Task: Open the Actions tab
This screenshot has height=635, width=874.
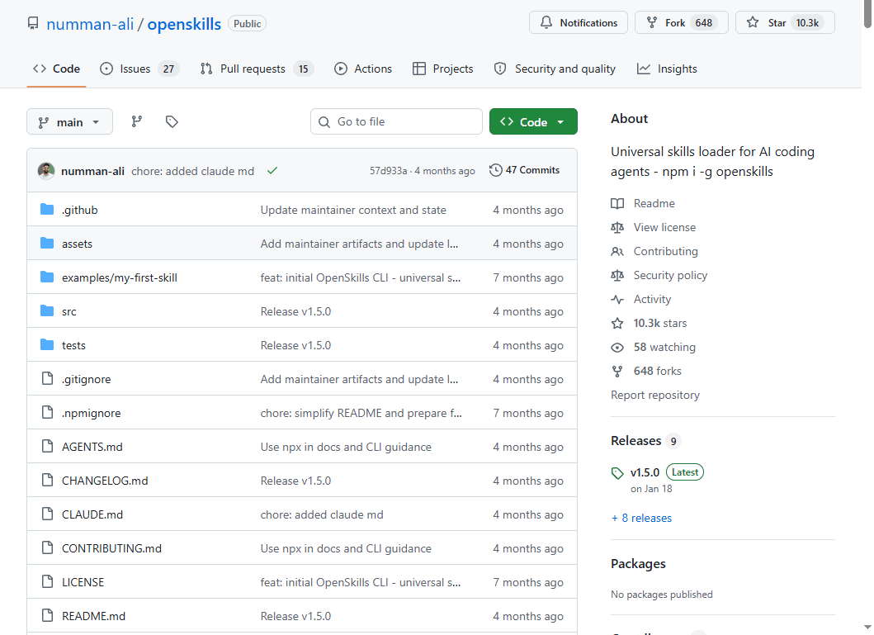Action: (363, 69)
